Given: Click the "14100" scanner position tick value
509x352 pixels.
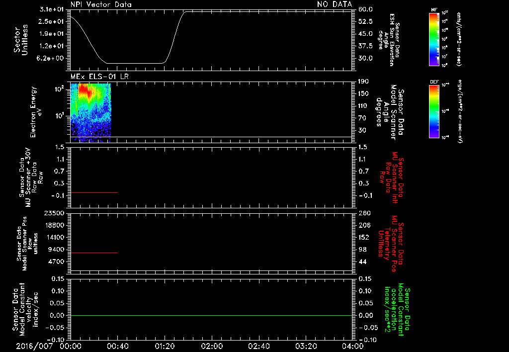Looking at the screenshot, I should pos(56,237).
